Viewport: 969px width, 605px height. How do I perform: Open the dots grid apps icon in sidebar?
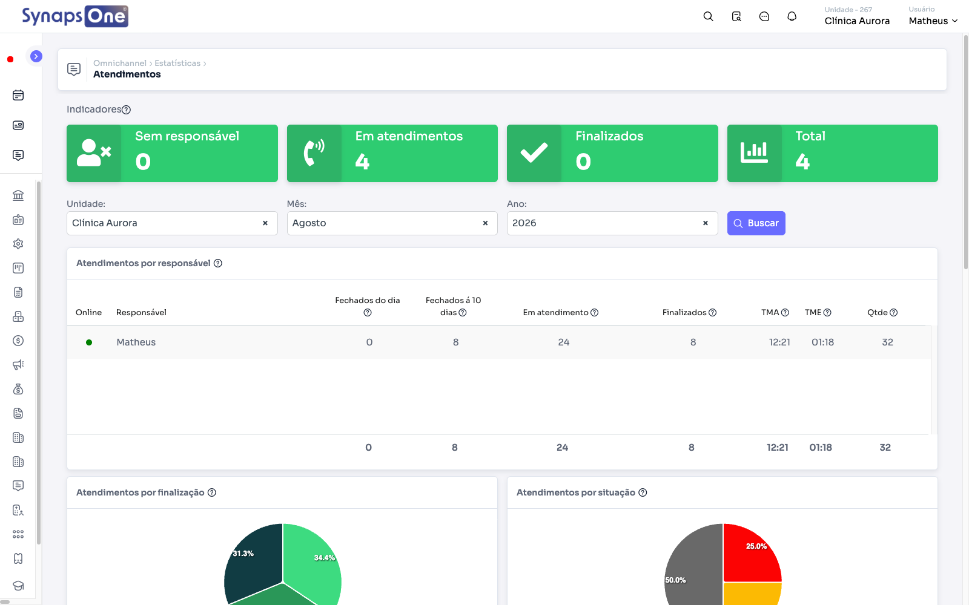[18, 534]
